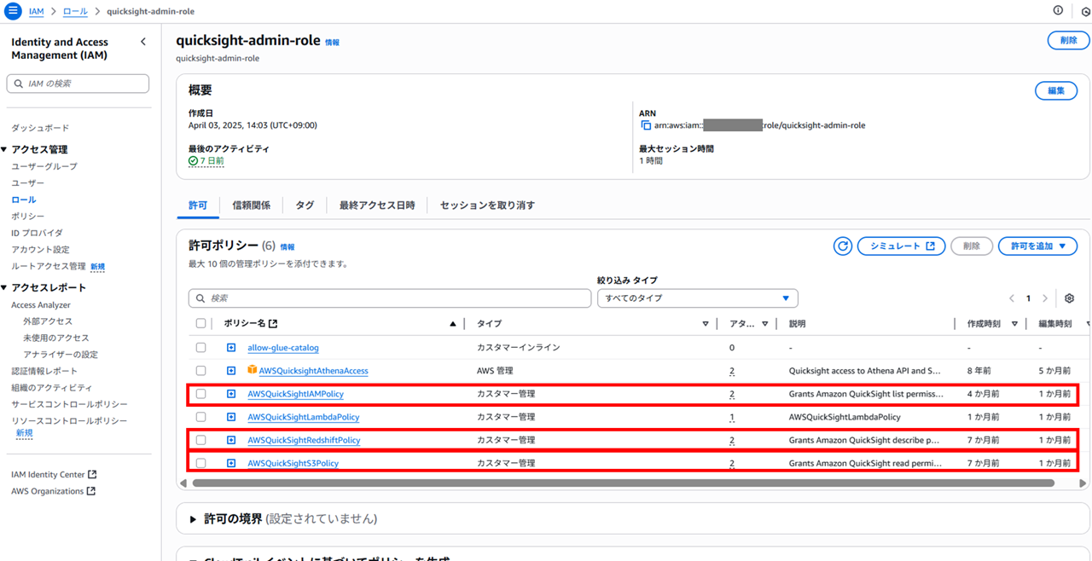1092x561 pixels.
Task: Expand the AWSQuicksightAthenaAccess policy row
Action: pyautogui.click(x=231, y=371)
